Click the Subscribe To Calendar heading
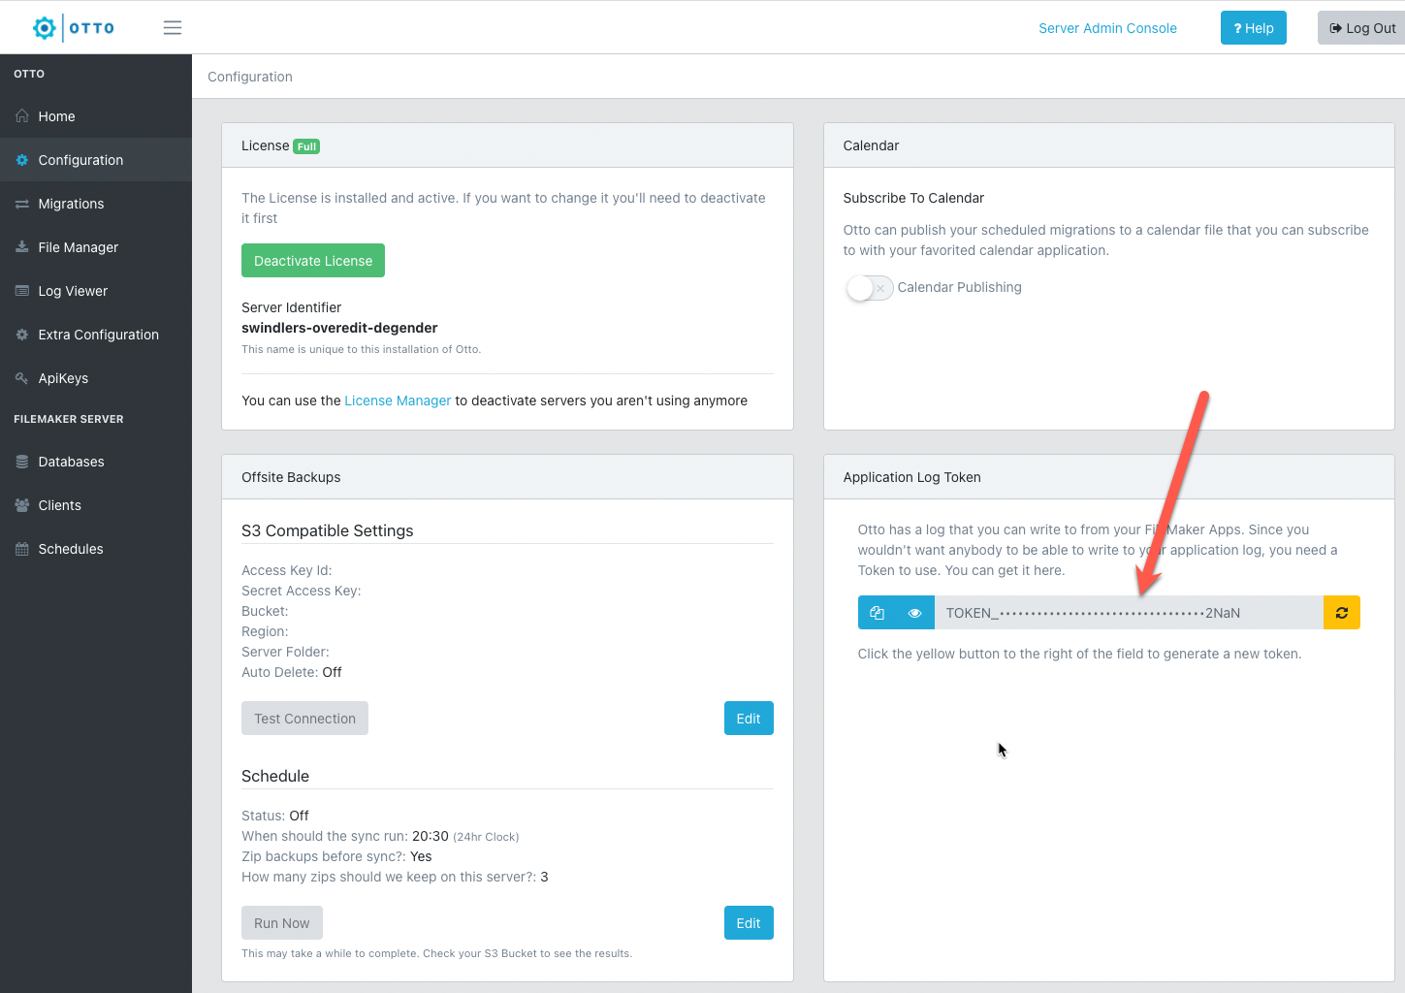Screen dimensions: 1405x993 pyautogui.click(x=913, y=198)
